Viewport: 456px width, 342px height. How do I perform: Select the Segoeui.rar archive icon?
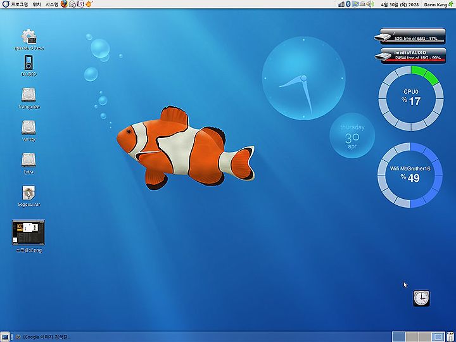[28, 196]
